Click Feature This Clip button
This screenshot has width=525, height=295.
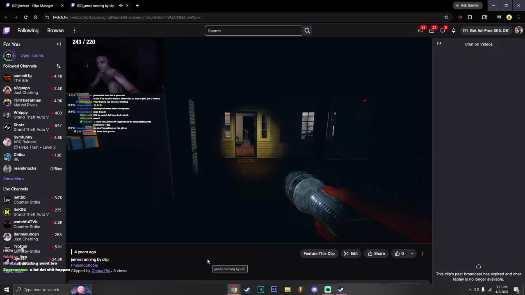click(x=319, y=254)
